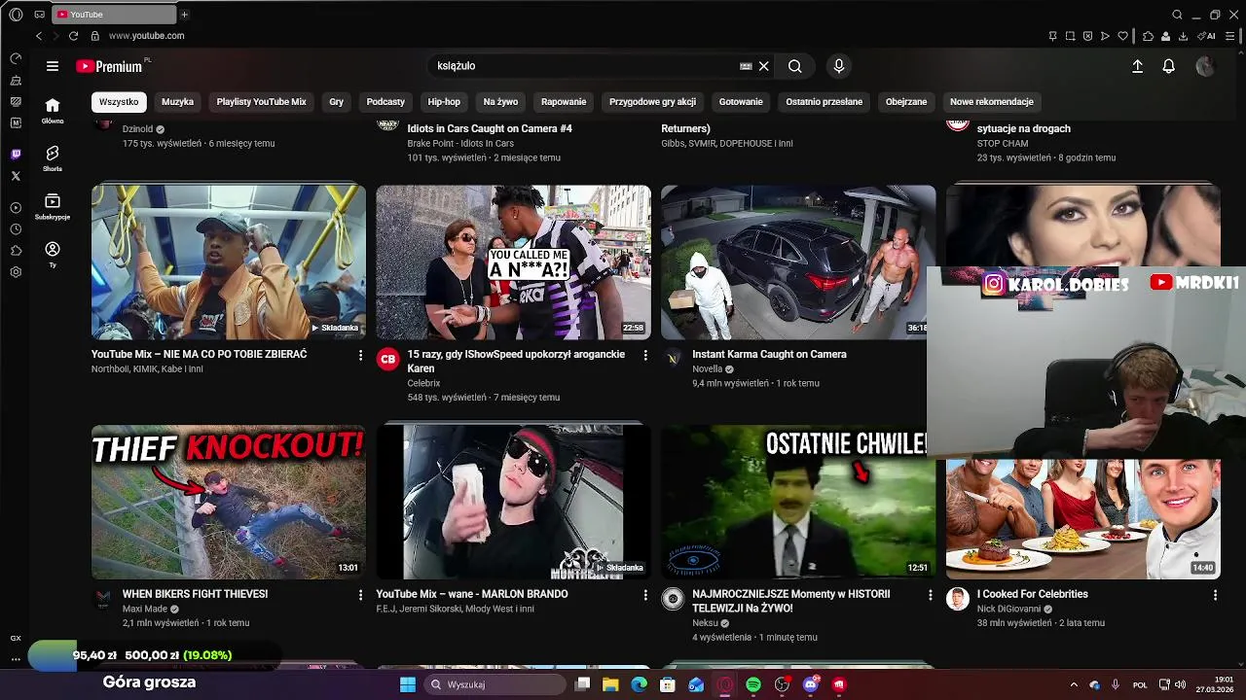Open the snapshot tool in address bar

tap(1070, 36)
